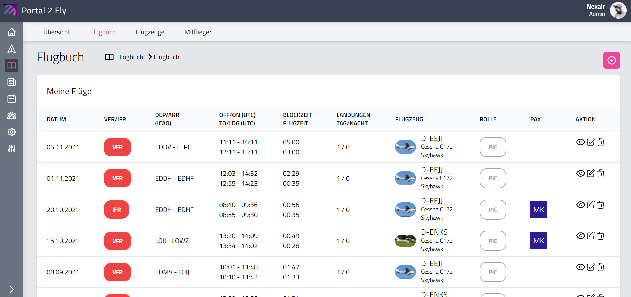The width and height of the screenshot is (631, 297).
Task: Open the settings gear in sidebar
Action: pos(12,132)
